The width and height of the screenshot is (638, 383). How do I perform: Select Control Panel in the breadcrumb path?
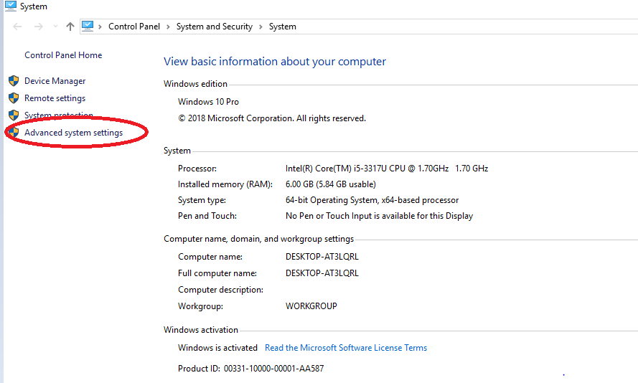pos(134,27)
